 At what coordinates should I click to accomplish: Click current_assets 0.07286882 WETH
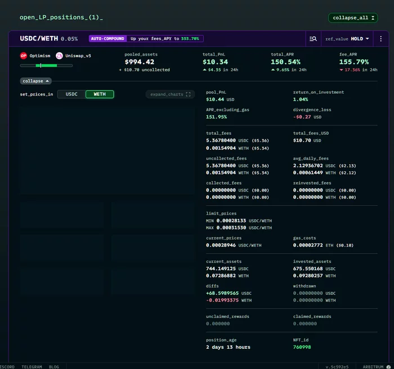click(x=227, y=276)
